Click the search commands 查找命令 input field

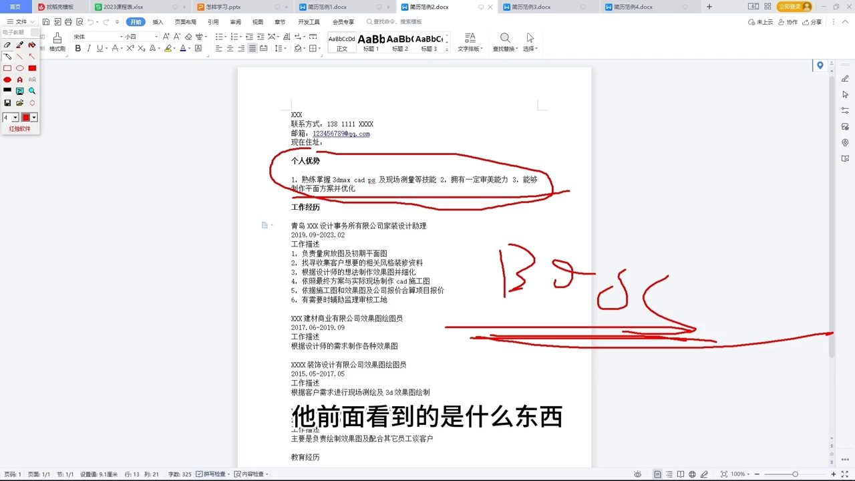click(394, 22)
